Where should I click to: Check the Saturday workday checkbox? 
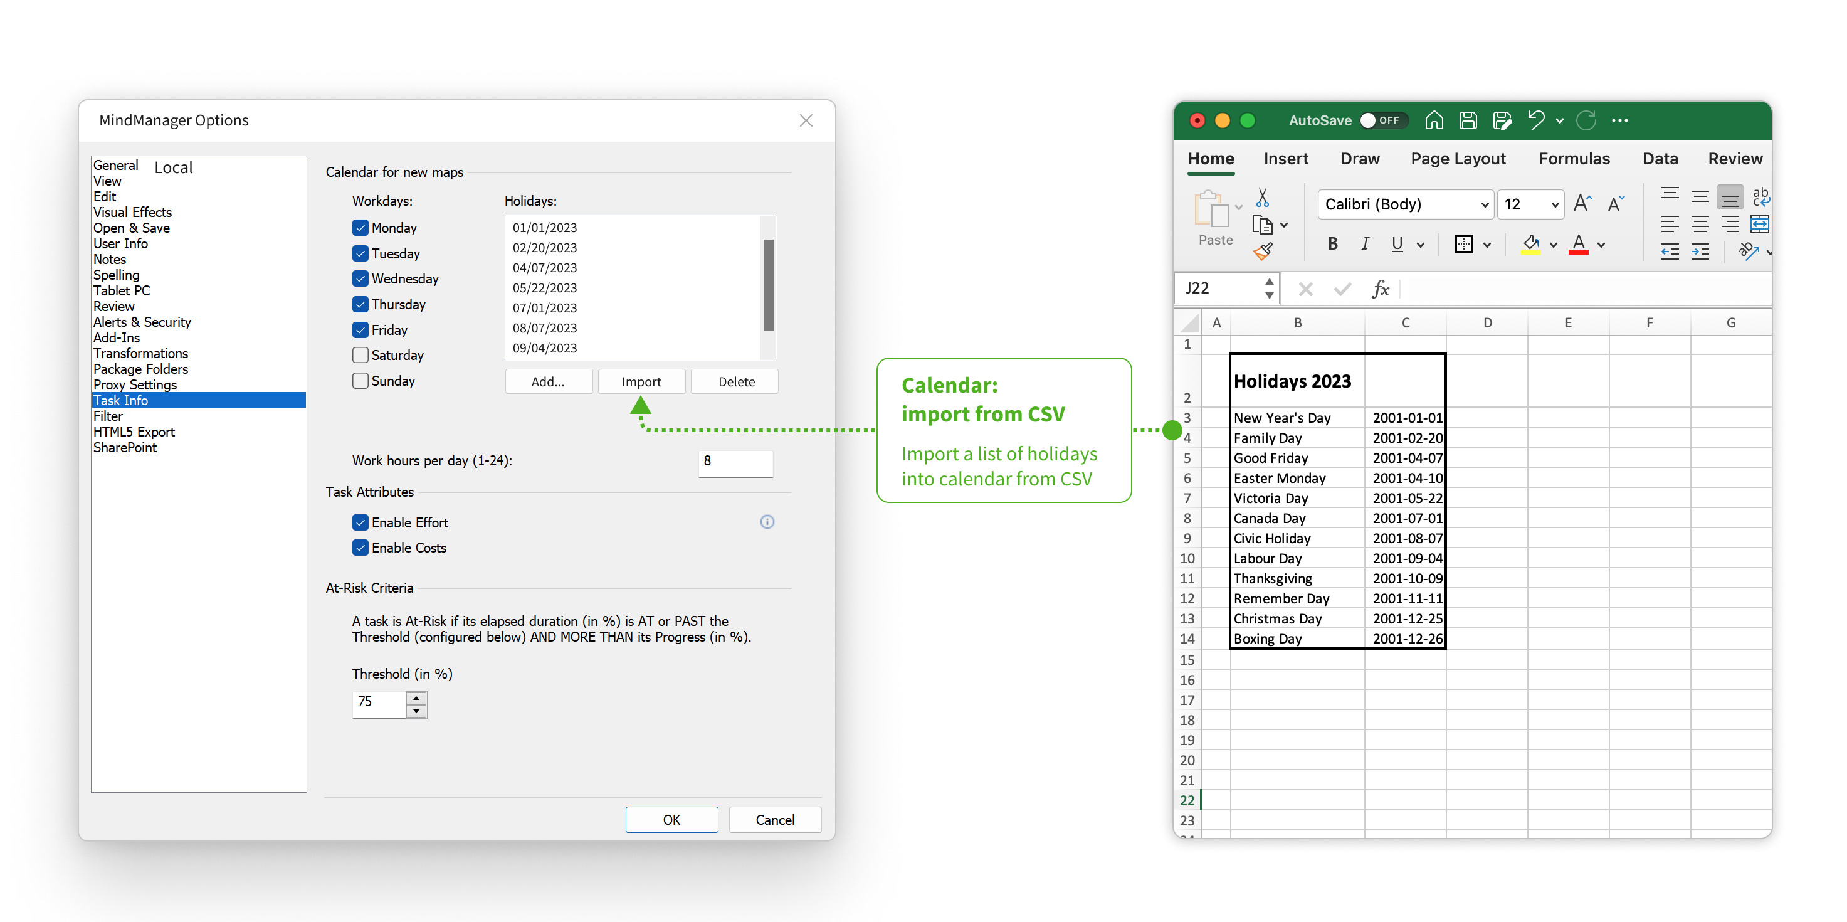(x=360, y=355)
